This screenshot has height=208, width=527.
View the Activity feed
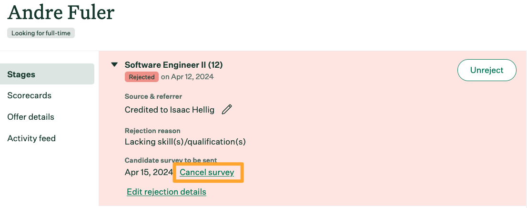(x=31, y=138)
